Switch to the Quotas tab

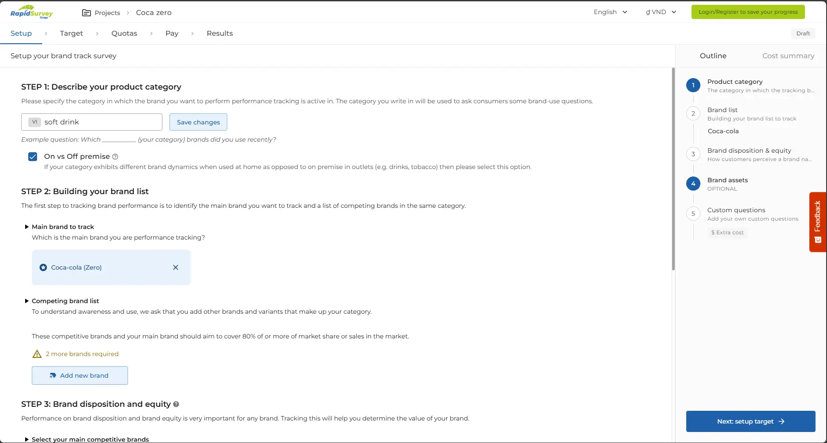[124, 34]
